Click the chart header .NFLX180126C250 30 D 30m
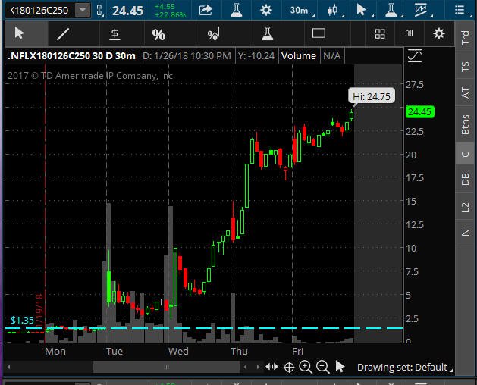Image resolution: width=477 pixels, height=385 pixels. 72,55
